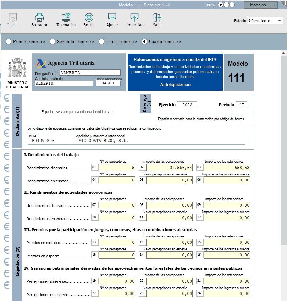Select Cuarto trimestre radio button
Viewport: 287px width, 301px height.
[x=144, y=42]
